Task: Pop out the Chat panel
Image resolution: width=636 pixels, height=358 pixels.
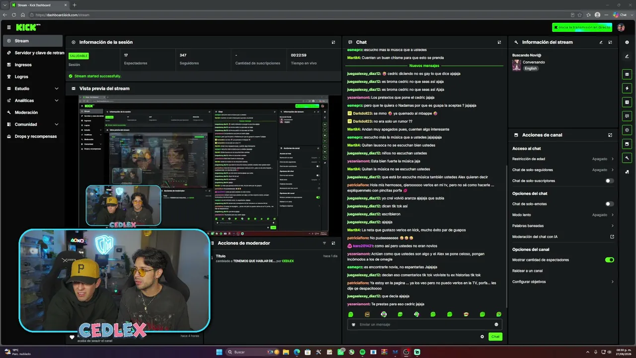Action: (x=499, y=42)
